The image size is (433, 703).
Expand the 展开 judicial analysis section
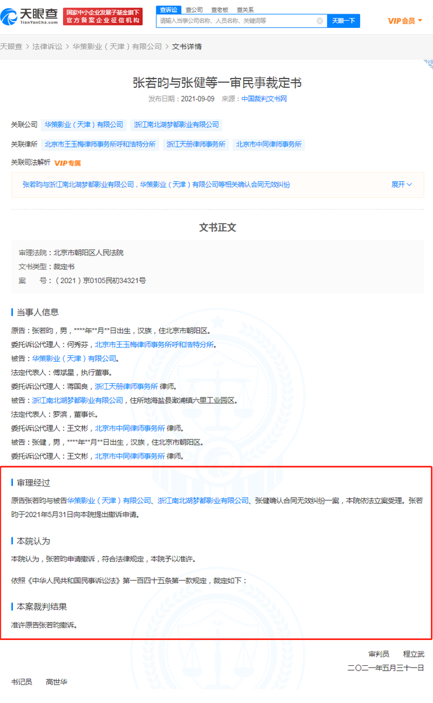coord(401,184)
